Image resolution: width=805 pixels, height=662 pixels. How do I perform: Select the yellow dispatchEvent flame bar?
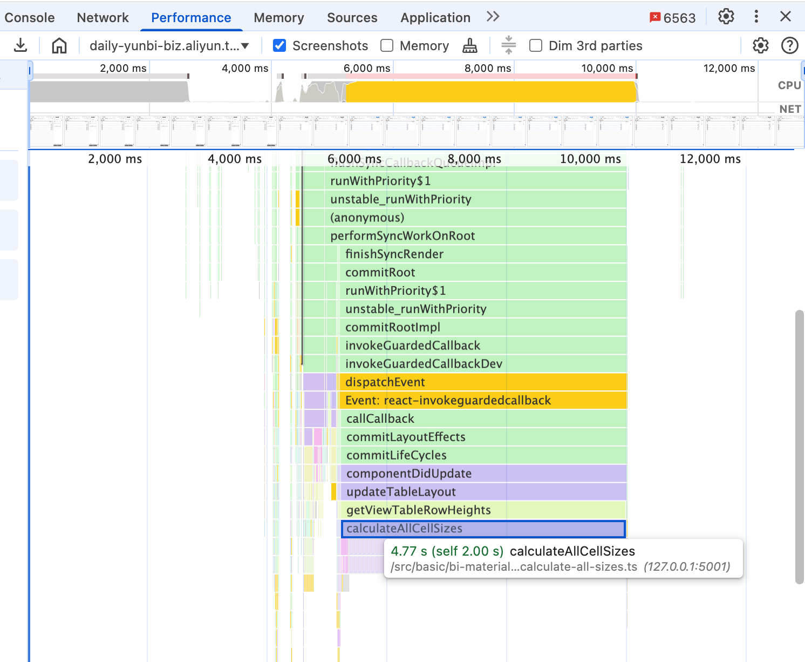(482, 382)
